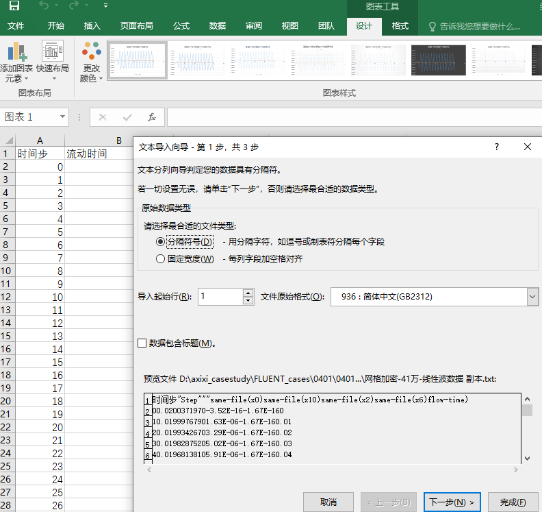
Task: Switch to the 格式 chart tools tab
Action: (x=400, y=26)
